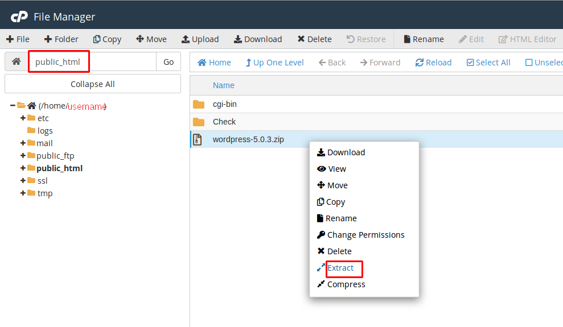Viewport: 563px width, 327px height.
Task: Select the tmp folder label in tree
Action: pyautogui.click(x=45, y=193)
